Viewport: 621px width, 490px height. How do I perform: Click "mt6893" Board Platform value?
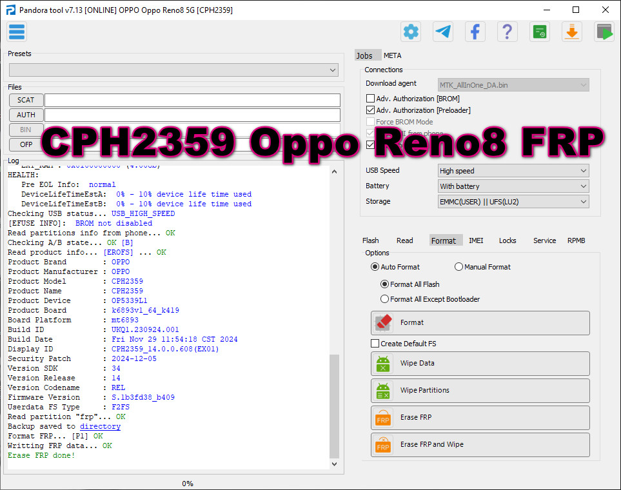point(124,320)
